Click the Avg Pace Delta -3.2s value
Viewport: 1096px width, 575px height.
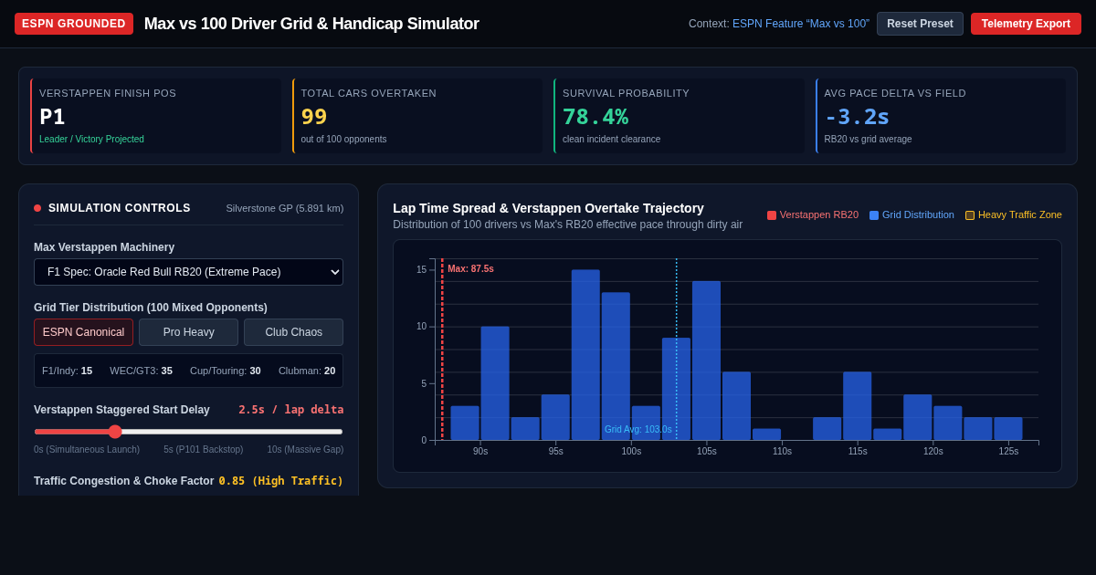[x=857, y=117]
